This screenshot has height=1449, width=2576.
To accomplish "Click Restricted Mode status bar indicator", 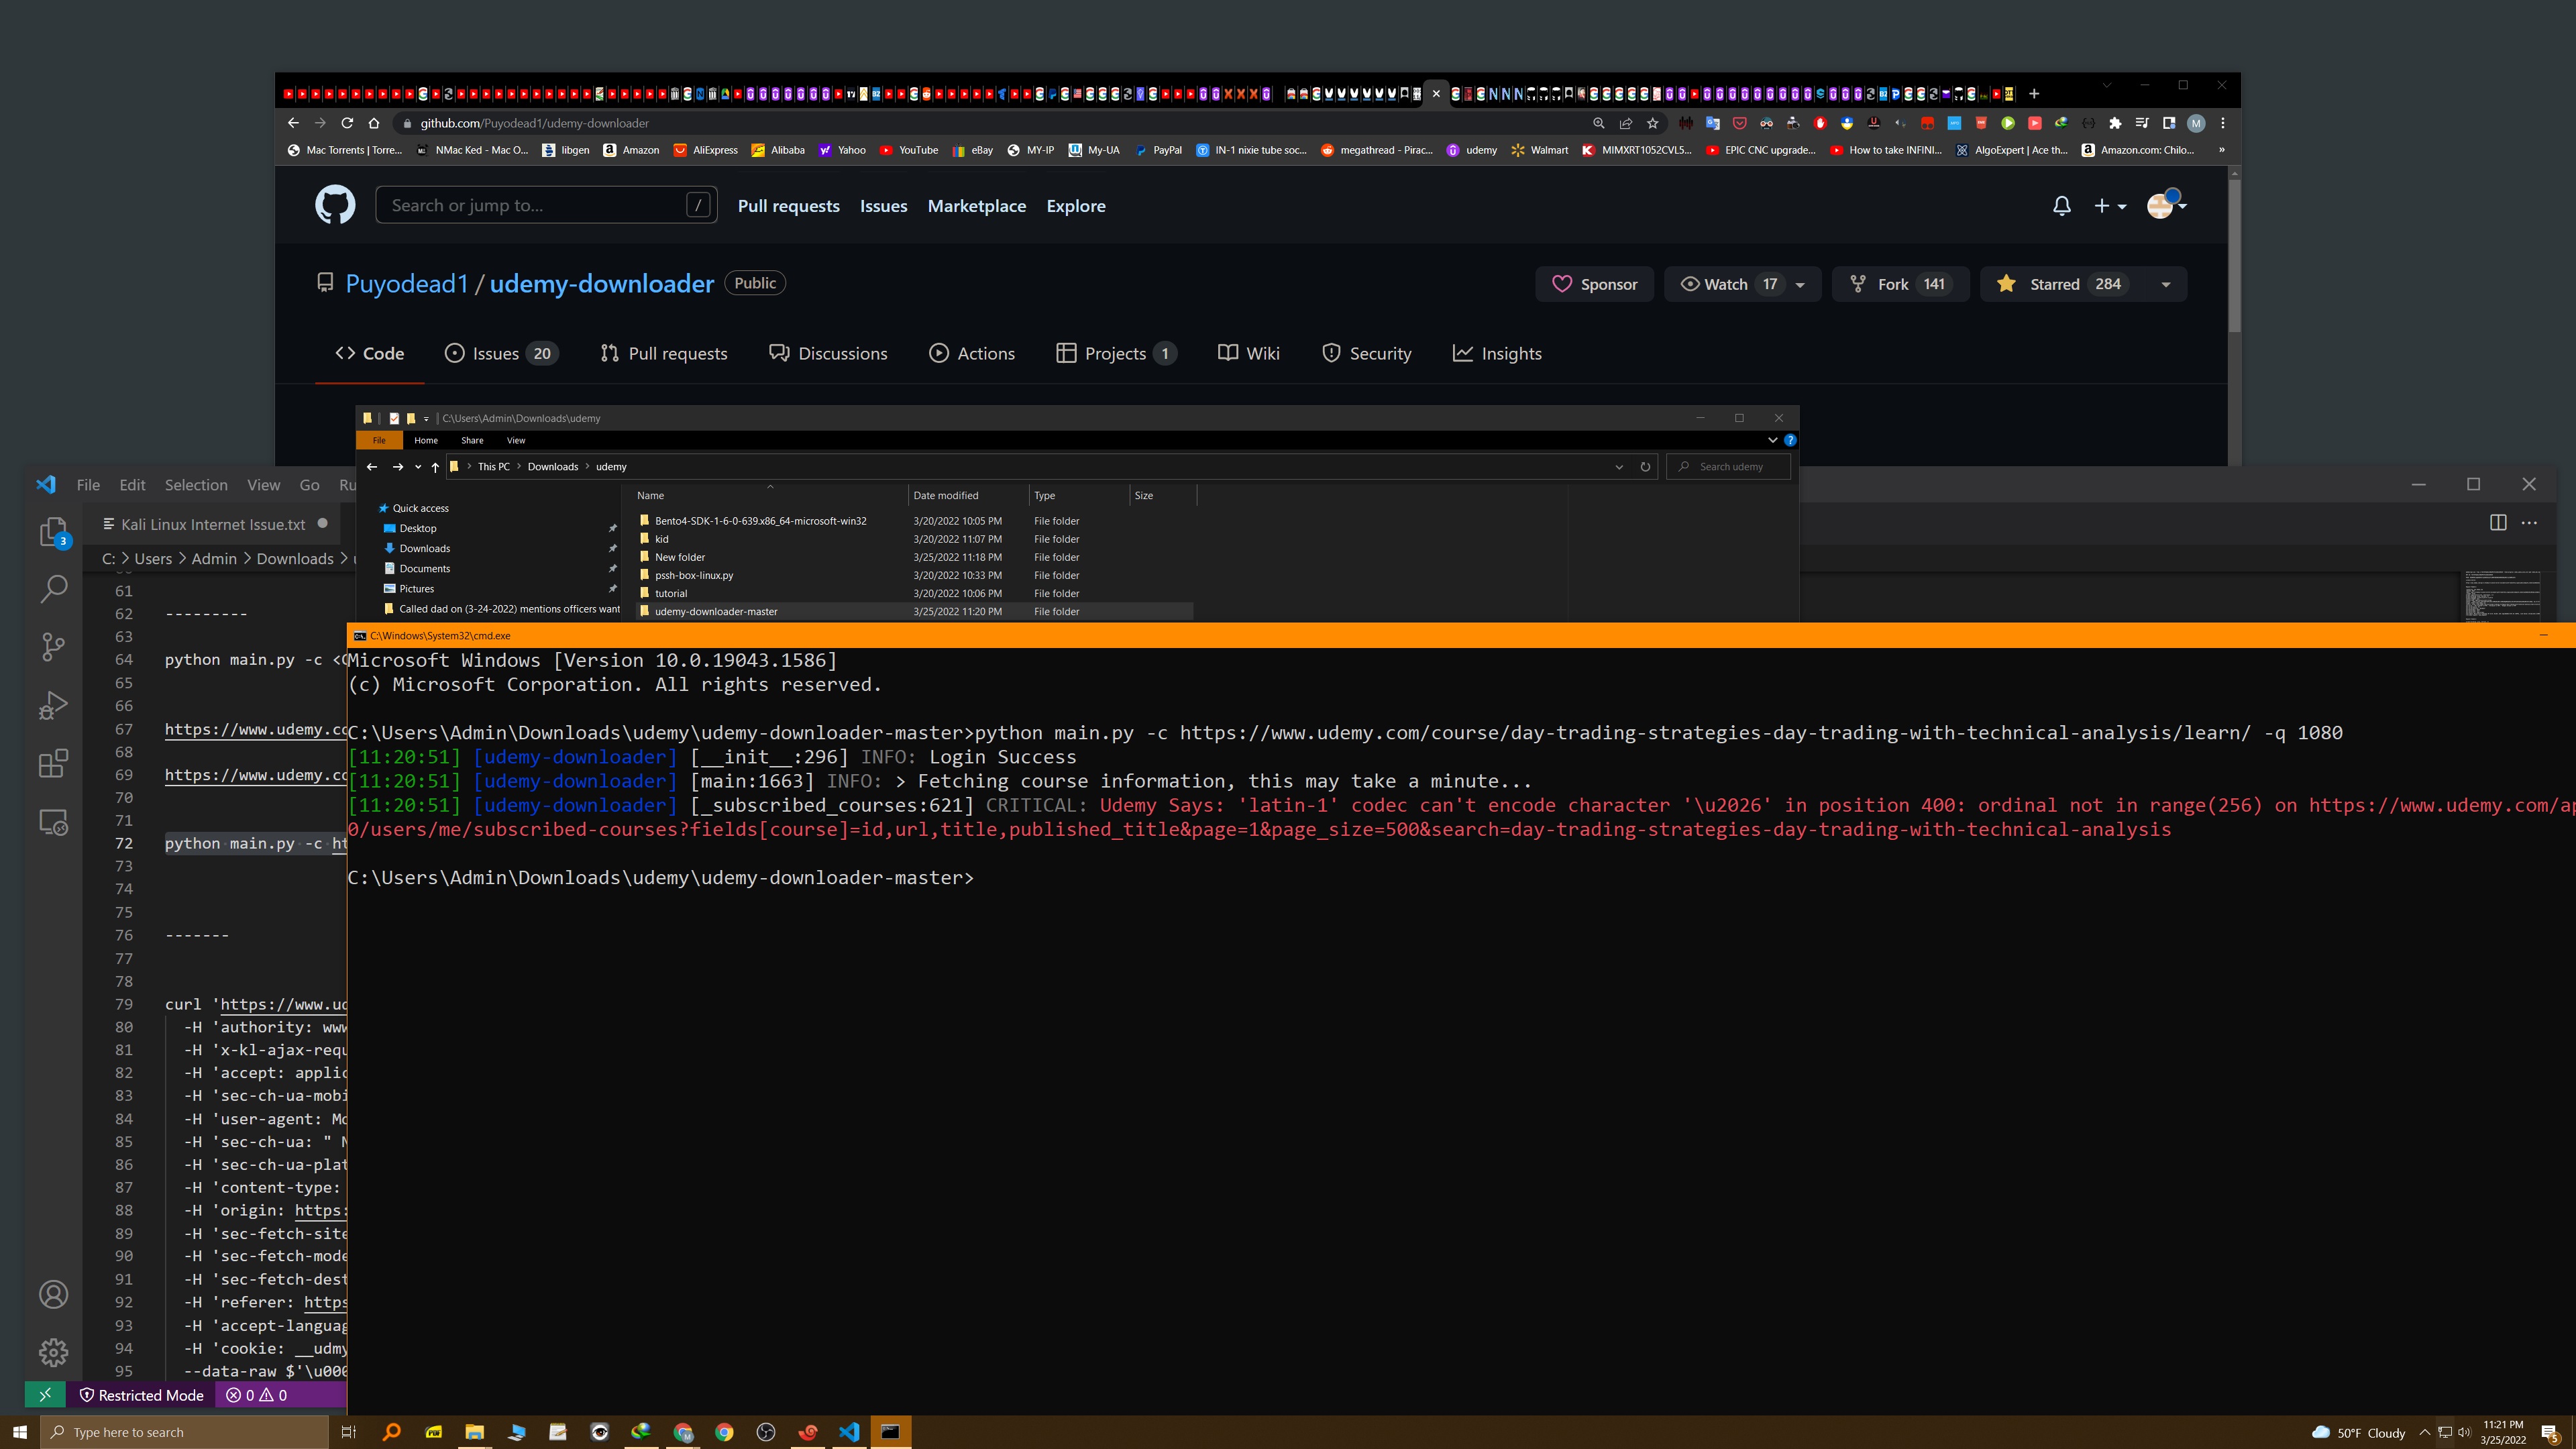I will 141,1395.
